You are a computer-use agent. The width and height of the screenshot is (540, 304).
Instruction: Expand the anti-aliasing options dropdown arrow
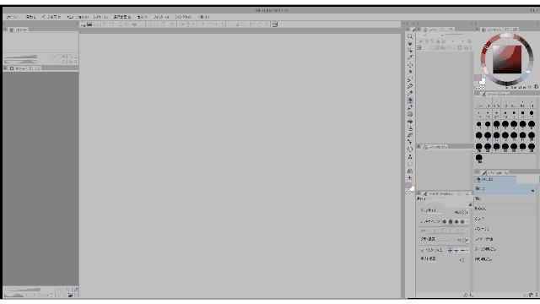pos(467,221)
